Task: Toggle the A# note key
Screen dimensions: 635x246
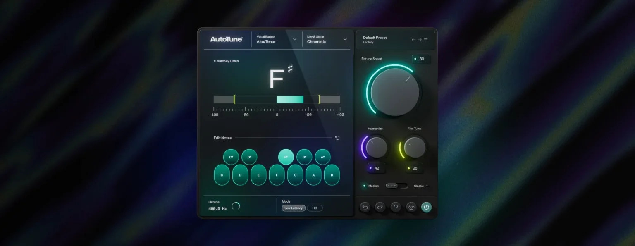Action: pos(323,157)
